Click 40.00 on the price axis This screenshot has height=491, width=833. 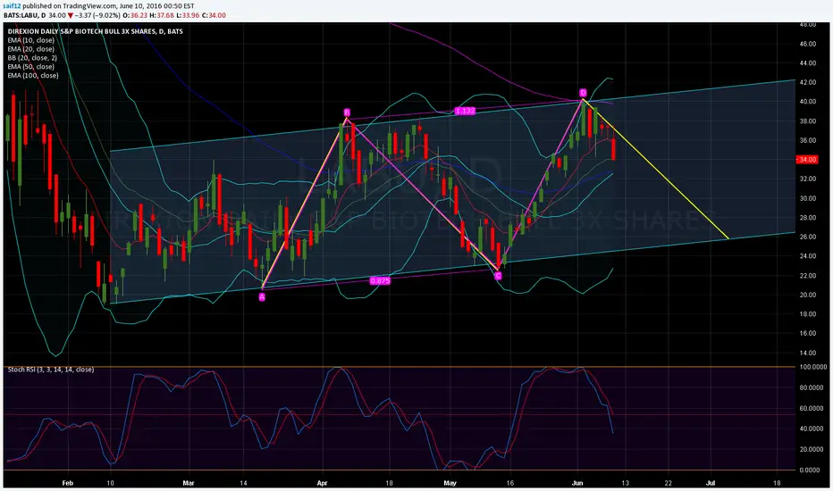[807, 102]
